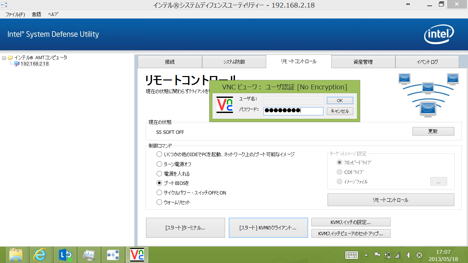Click the [スタート]ターミナル... button
The image size is (468, 263).
185,228
